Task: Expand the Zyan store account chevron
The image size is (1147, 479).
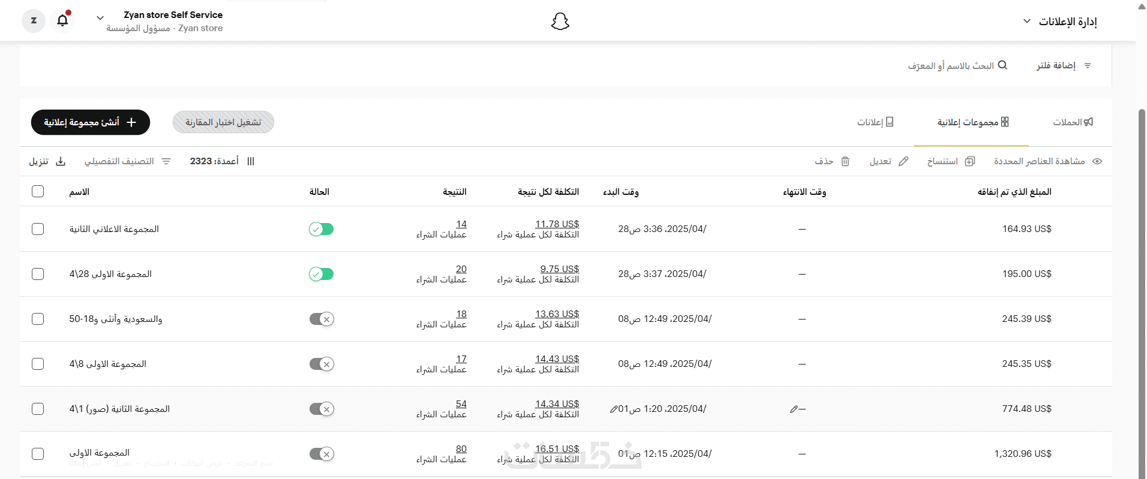Action: (100, 18)
